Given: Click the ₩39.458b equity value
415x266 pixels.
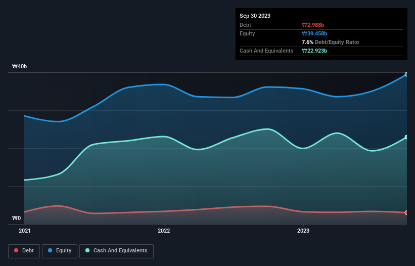Looking at the screenshot, I should pos(314,33).
